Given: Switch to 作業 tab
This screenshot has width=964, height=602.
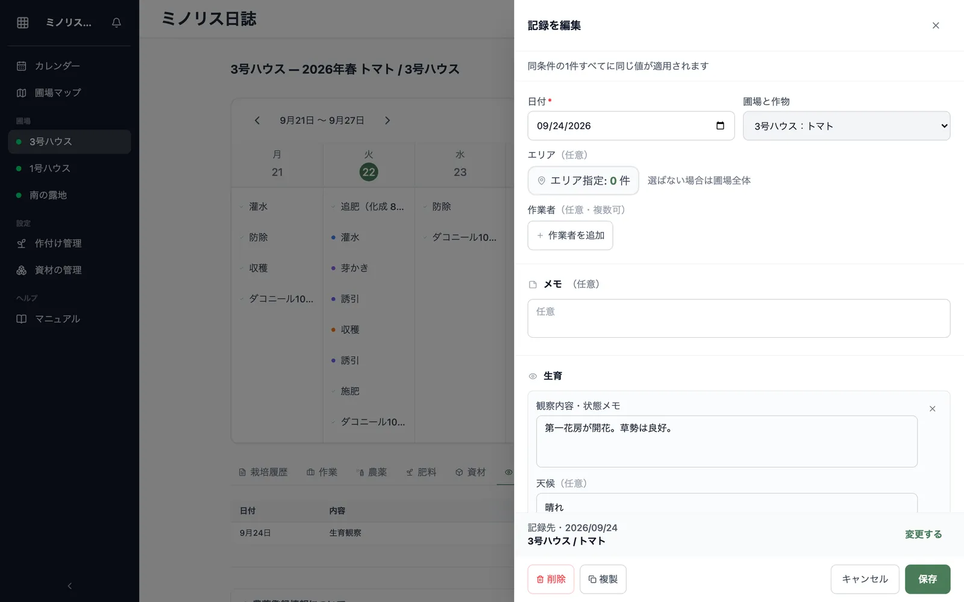Looking at the screenshot, I should click(x=322, y=472).
